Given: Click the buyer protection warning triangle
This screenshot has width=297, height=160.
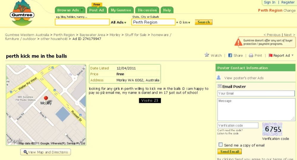Looking at the screenshot, I should click(238, 42).
